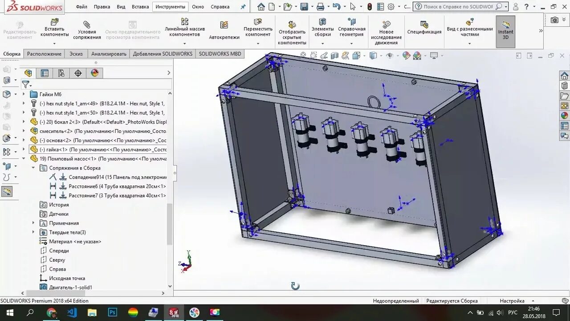
Task: Collapse Сопряжения в Сборка folder
Action: (x=33, y=168)
